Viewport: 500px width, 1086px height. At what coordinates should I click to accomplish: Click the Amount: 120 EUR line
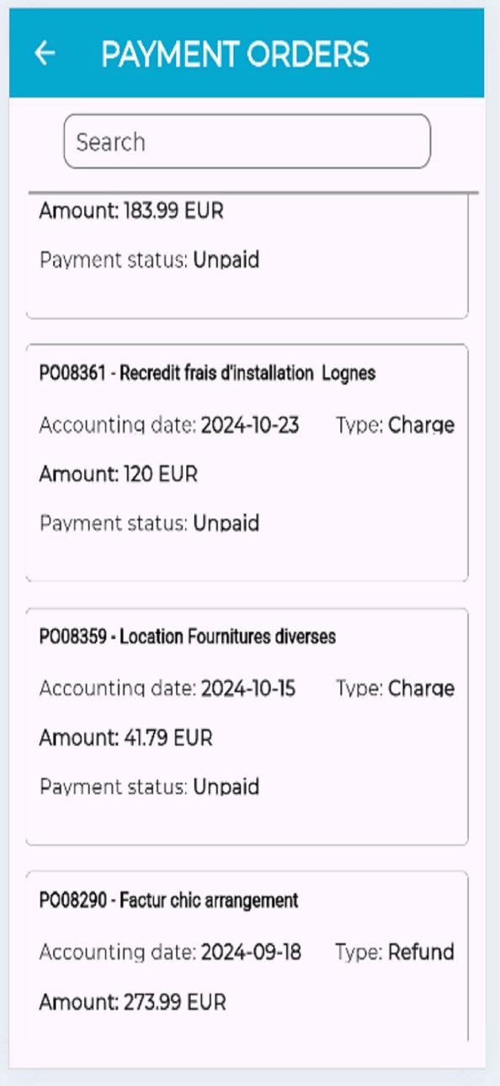point(119,474)
